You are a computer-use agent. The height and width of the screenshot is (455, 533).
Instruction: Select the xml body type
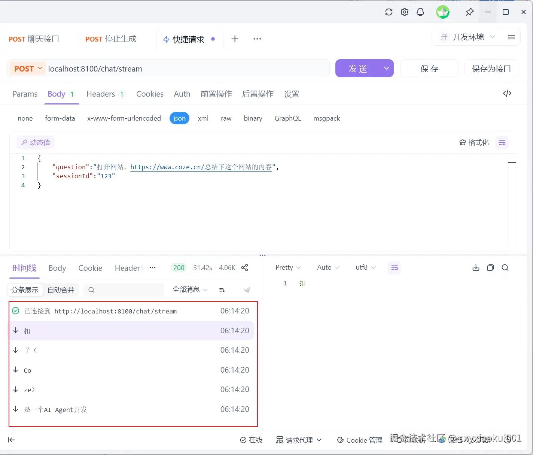(203, 118)
